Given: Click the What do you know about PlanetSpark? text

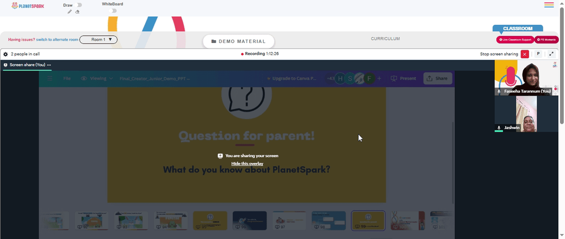Looking at the screenshot, I should 246,170.
